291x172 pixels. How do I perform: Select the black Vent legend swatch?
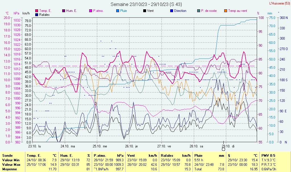pyautogui.click(x=145, y=11)
